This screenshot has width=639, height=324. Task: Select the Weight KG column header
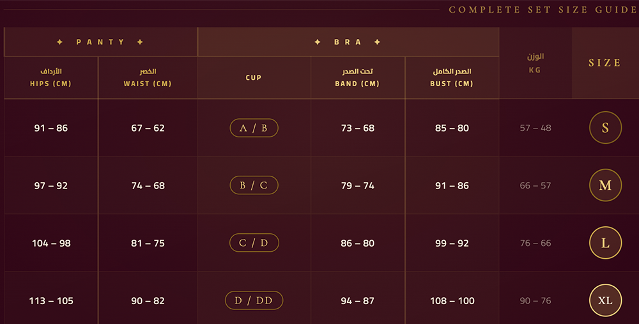tap(535, 63)
